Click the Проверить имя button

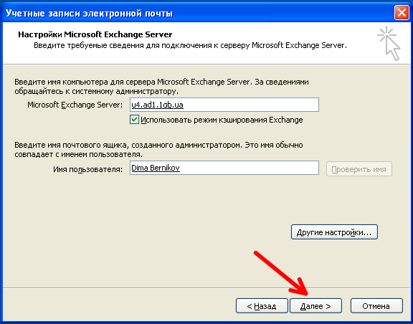[359, 169]
